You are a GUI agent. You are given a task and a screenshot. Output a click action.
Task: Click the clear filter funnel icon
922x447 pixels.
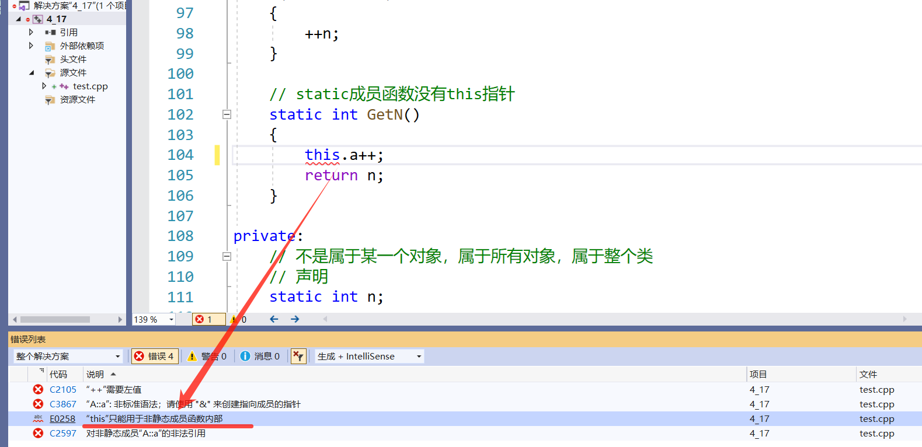pos(298,356)
